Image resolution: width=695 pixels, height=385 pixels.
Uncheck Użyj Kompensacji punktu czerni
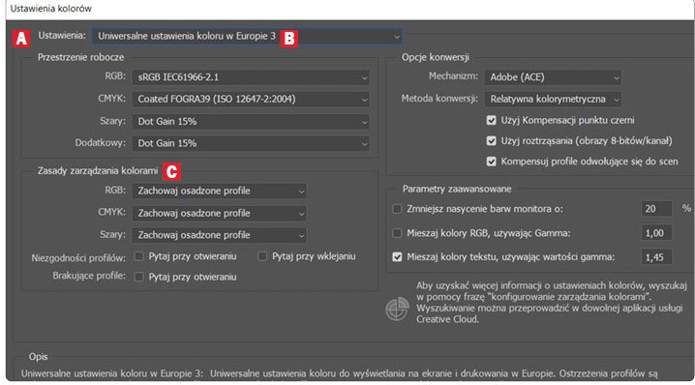[491, 120]
